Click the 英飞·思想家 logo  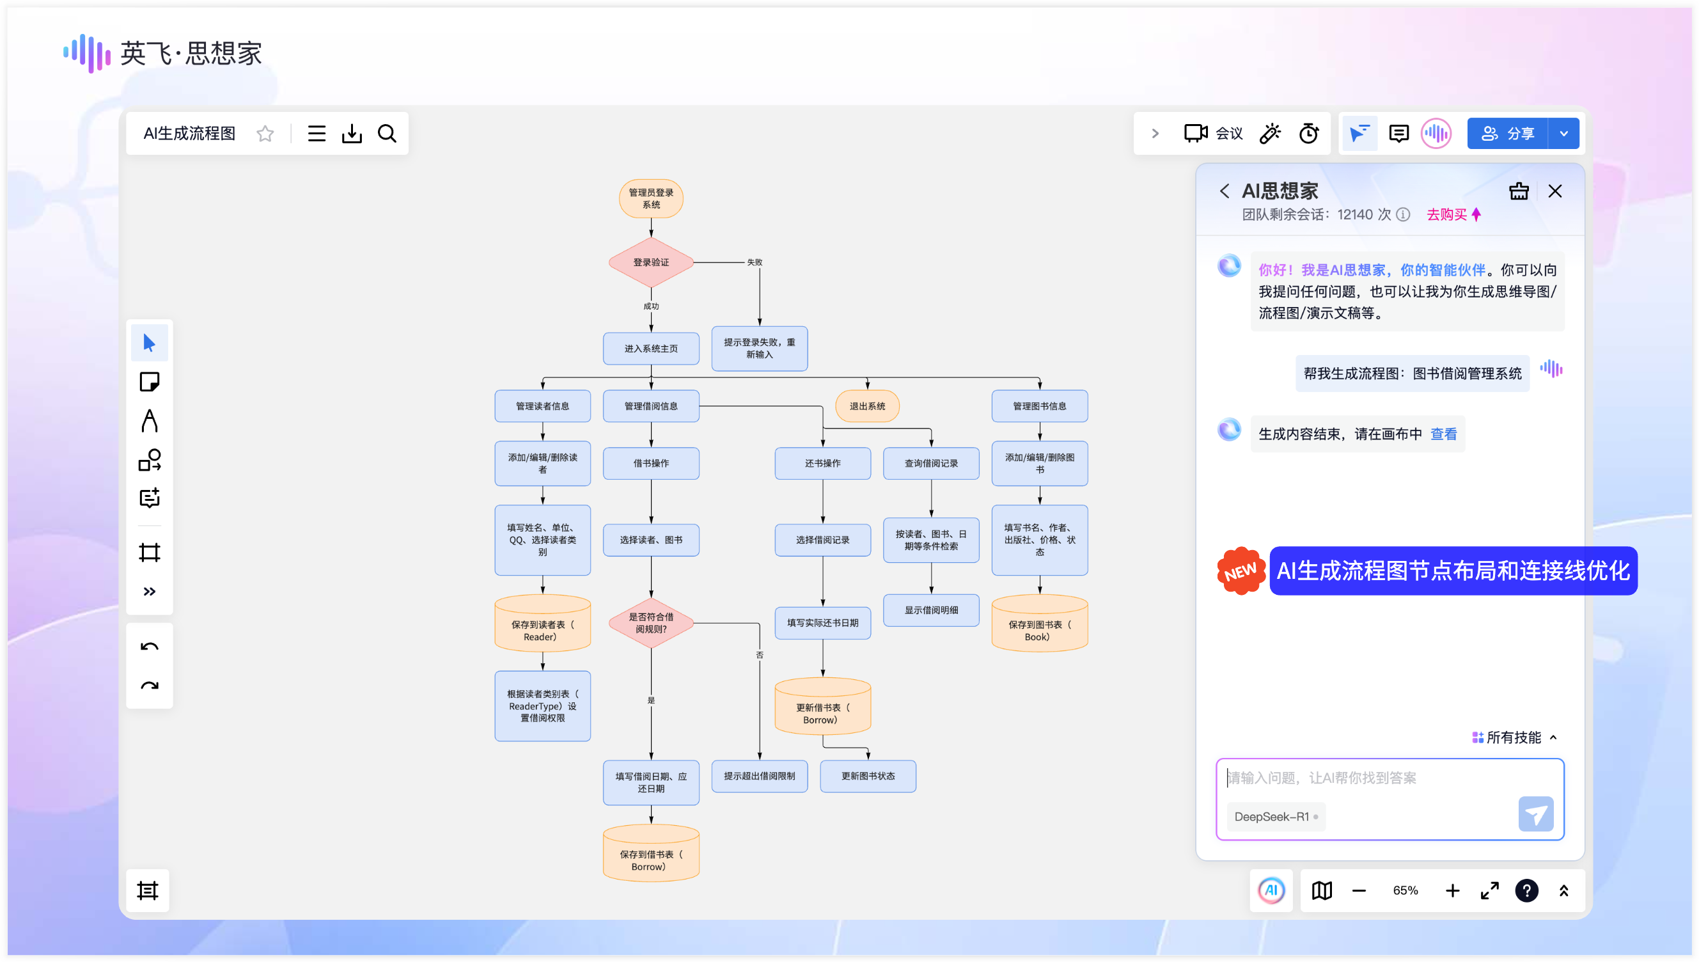163,53
